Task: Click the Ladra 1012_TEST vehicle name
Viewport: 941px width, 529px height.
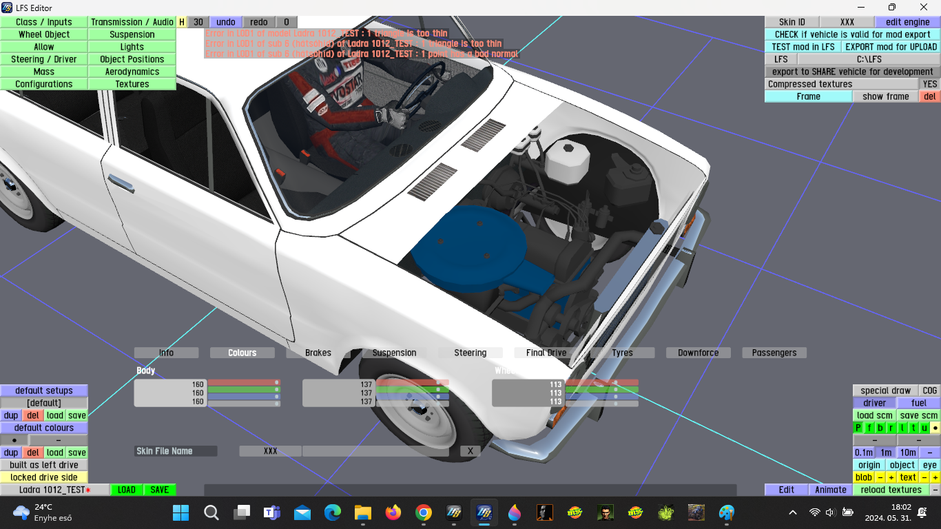Action: 55,490
